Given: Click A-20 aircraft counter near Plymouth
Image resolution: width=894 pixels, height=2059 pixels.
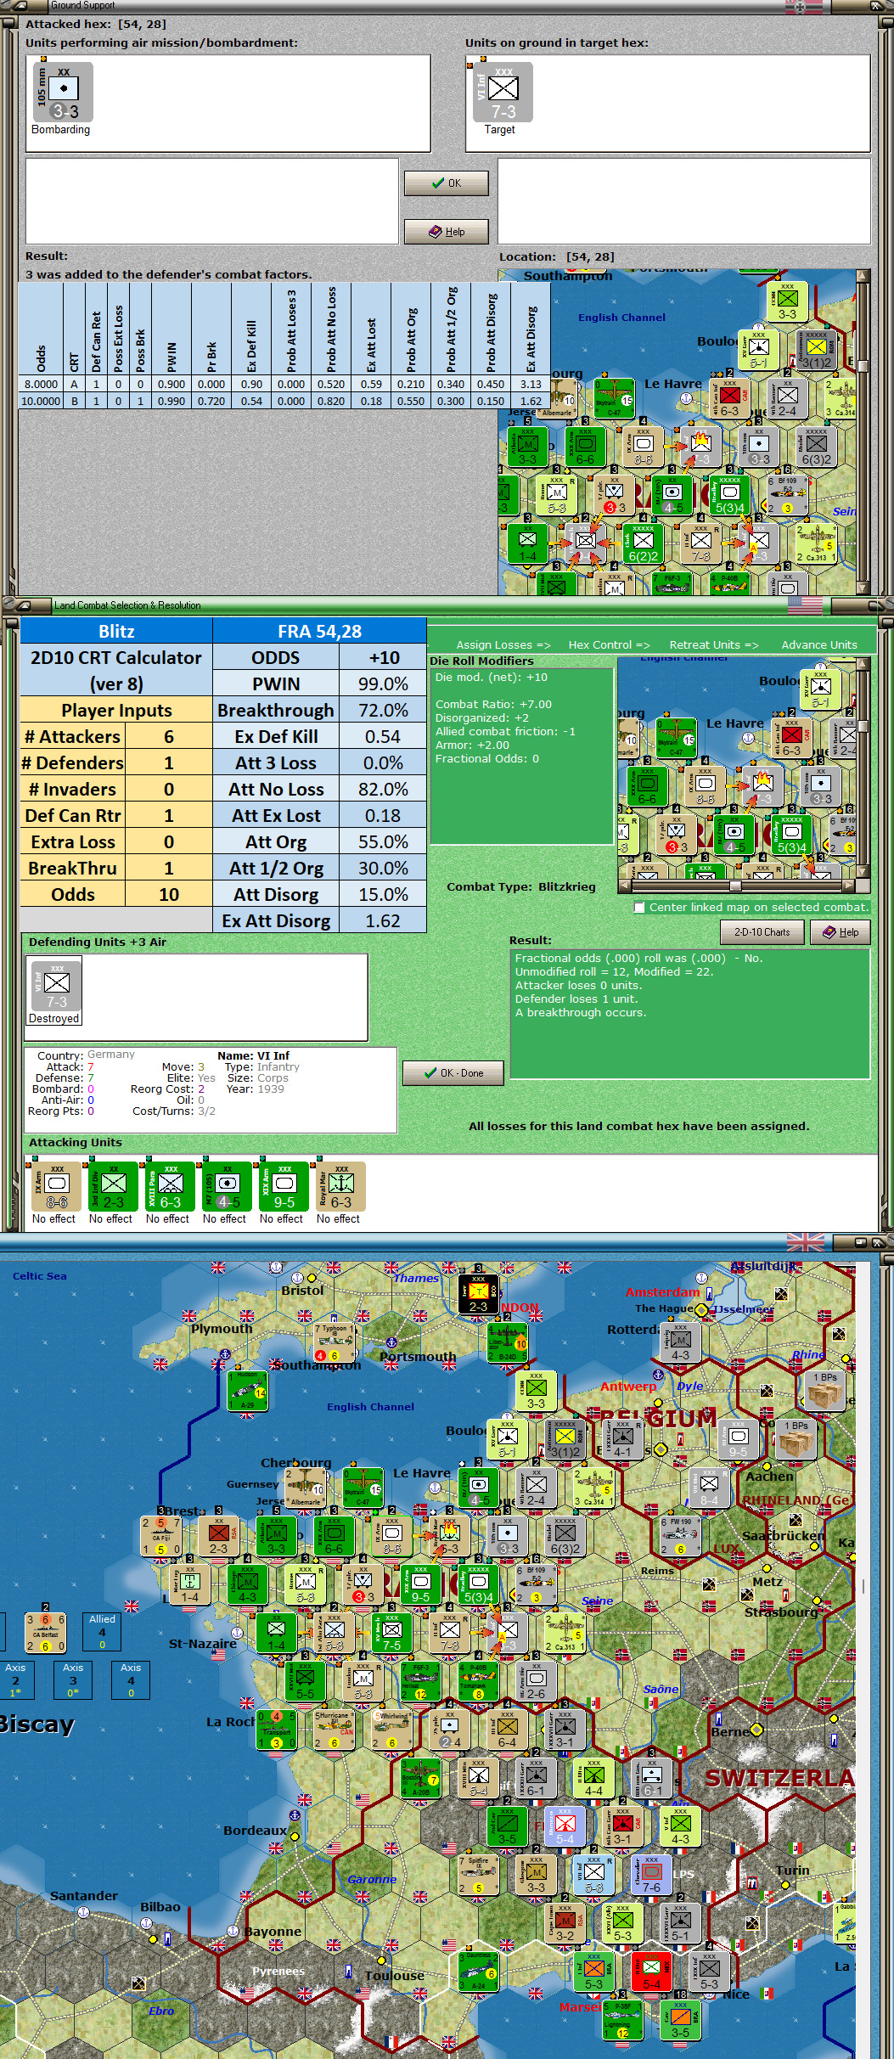Looking at the screenshot, I should tap(248, 1392).
